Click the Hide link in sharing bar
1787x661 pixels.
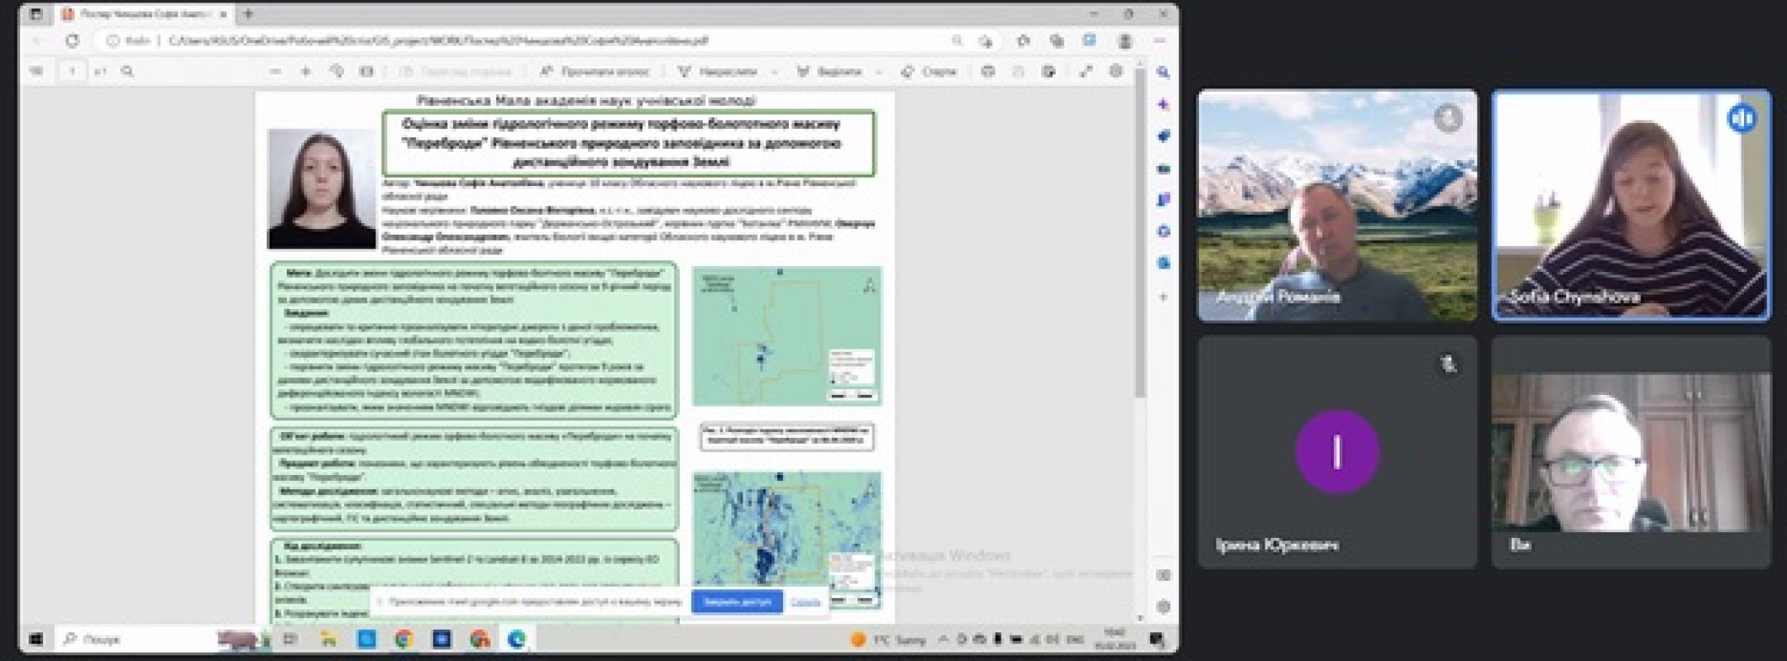pos(805,602)
